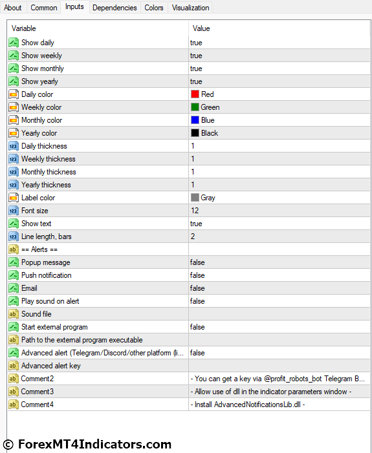372x453 pixels.
Task: Open the Yearly color Black value dropdown
Action: point(279,133)
